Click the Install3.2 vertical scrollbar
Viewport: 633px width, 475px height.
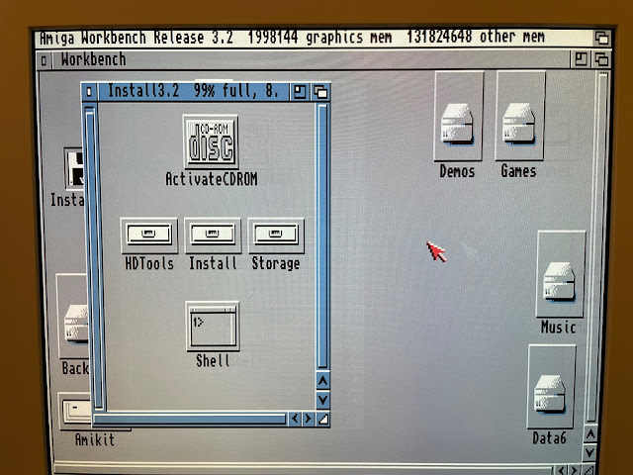(x=322, y=237)
